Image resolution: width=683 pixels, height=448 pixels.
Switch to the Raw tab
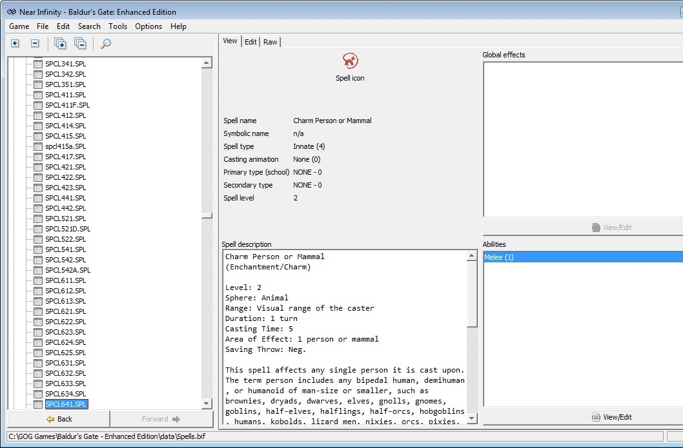[x=270, y=42]
